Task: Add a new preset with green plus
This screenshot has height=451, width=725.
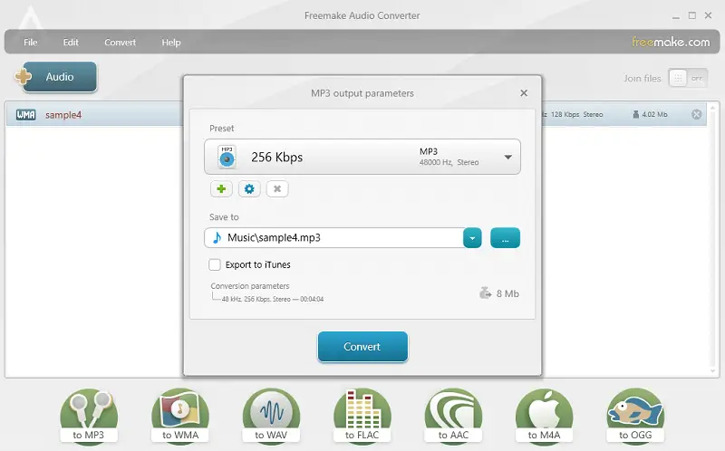Action: click(221, 188)
